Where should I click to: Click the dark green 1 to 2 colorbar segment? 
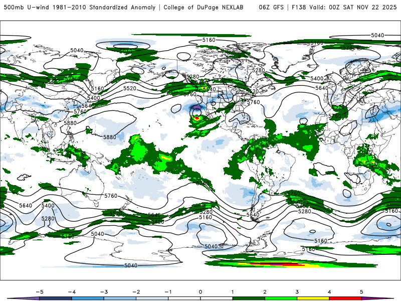point(249,298)
